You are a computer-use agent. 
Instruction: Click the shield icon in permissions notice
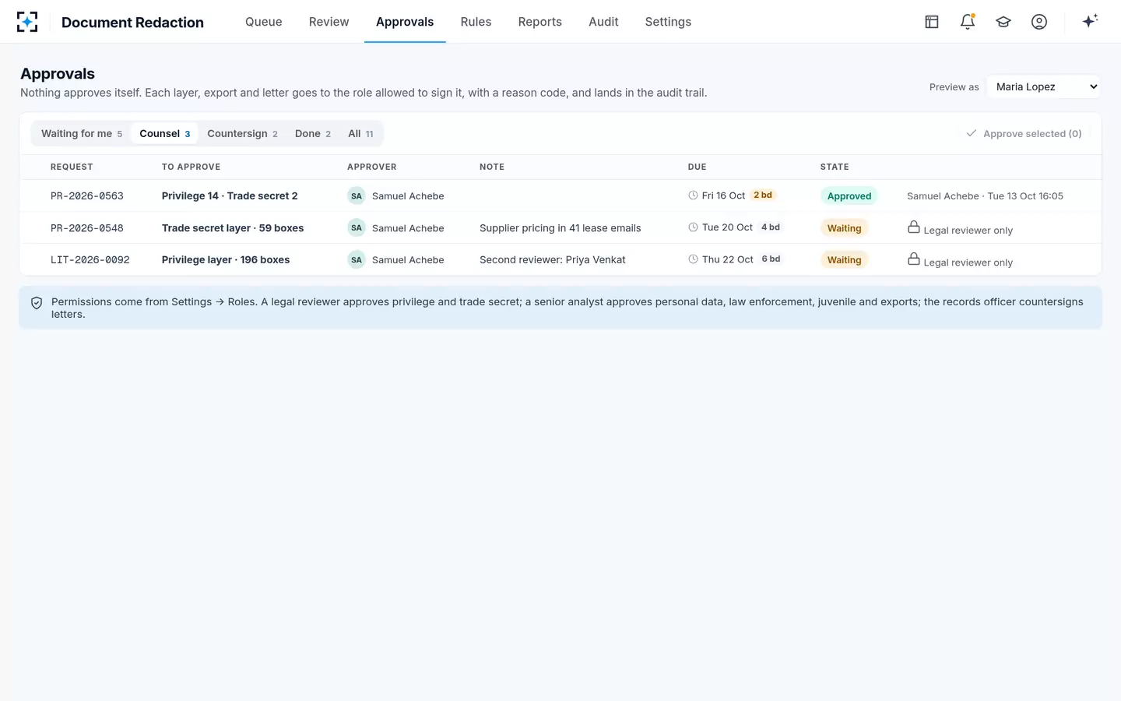(37, 303)
